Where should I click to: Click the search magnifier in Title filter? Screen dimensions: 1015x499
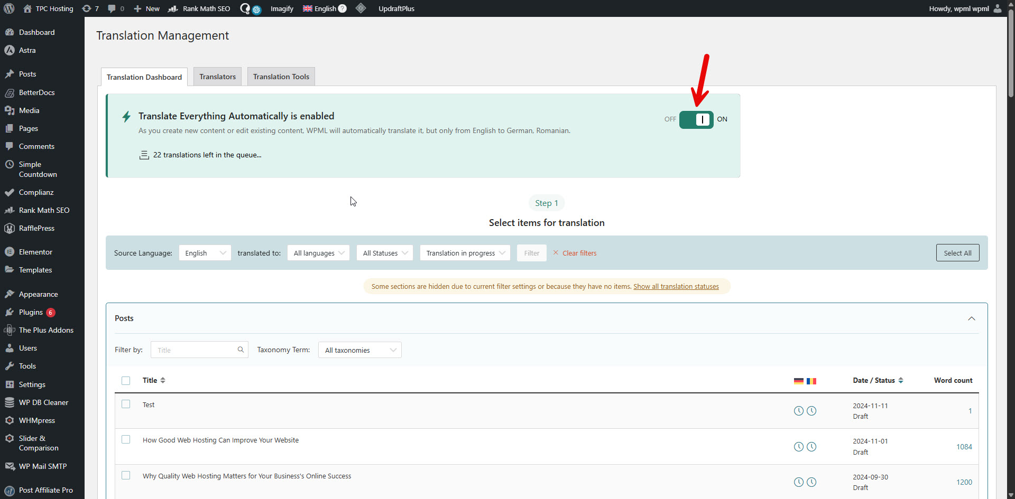click(x=241, y=350)
